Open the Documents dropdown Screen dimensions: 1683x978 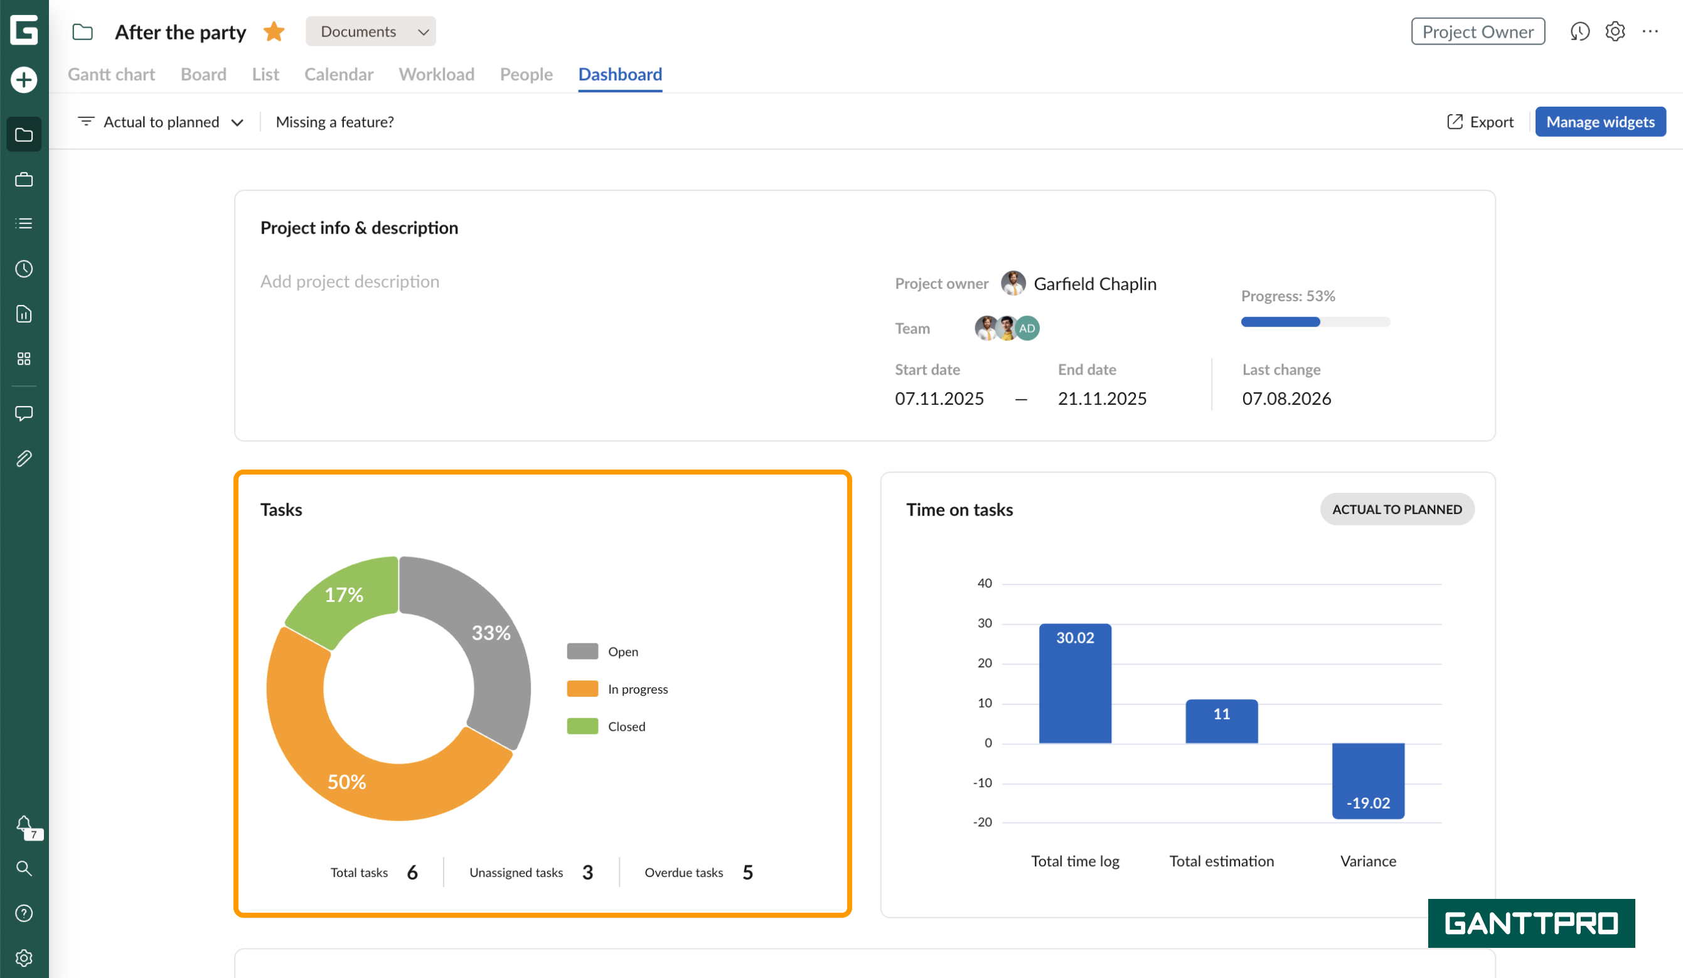[x=371, y=31]
